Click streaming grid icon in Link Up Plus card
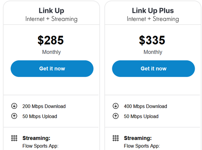Screen dimensions: 202x150 116,138
